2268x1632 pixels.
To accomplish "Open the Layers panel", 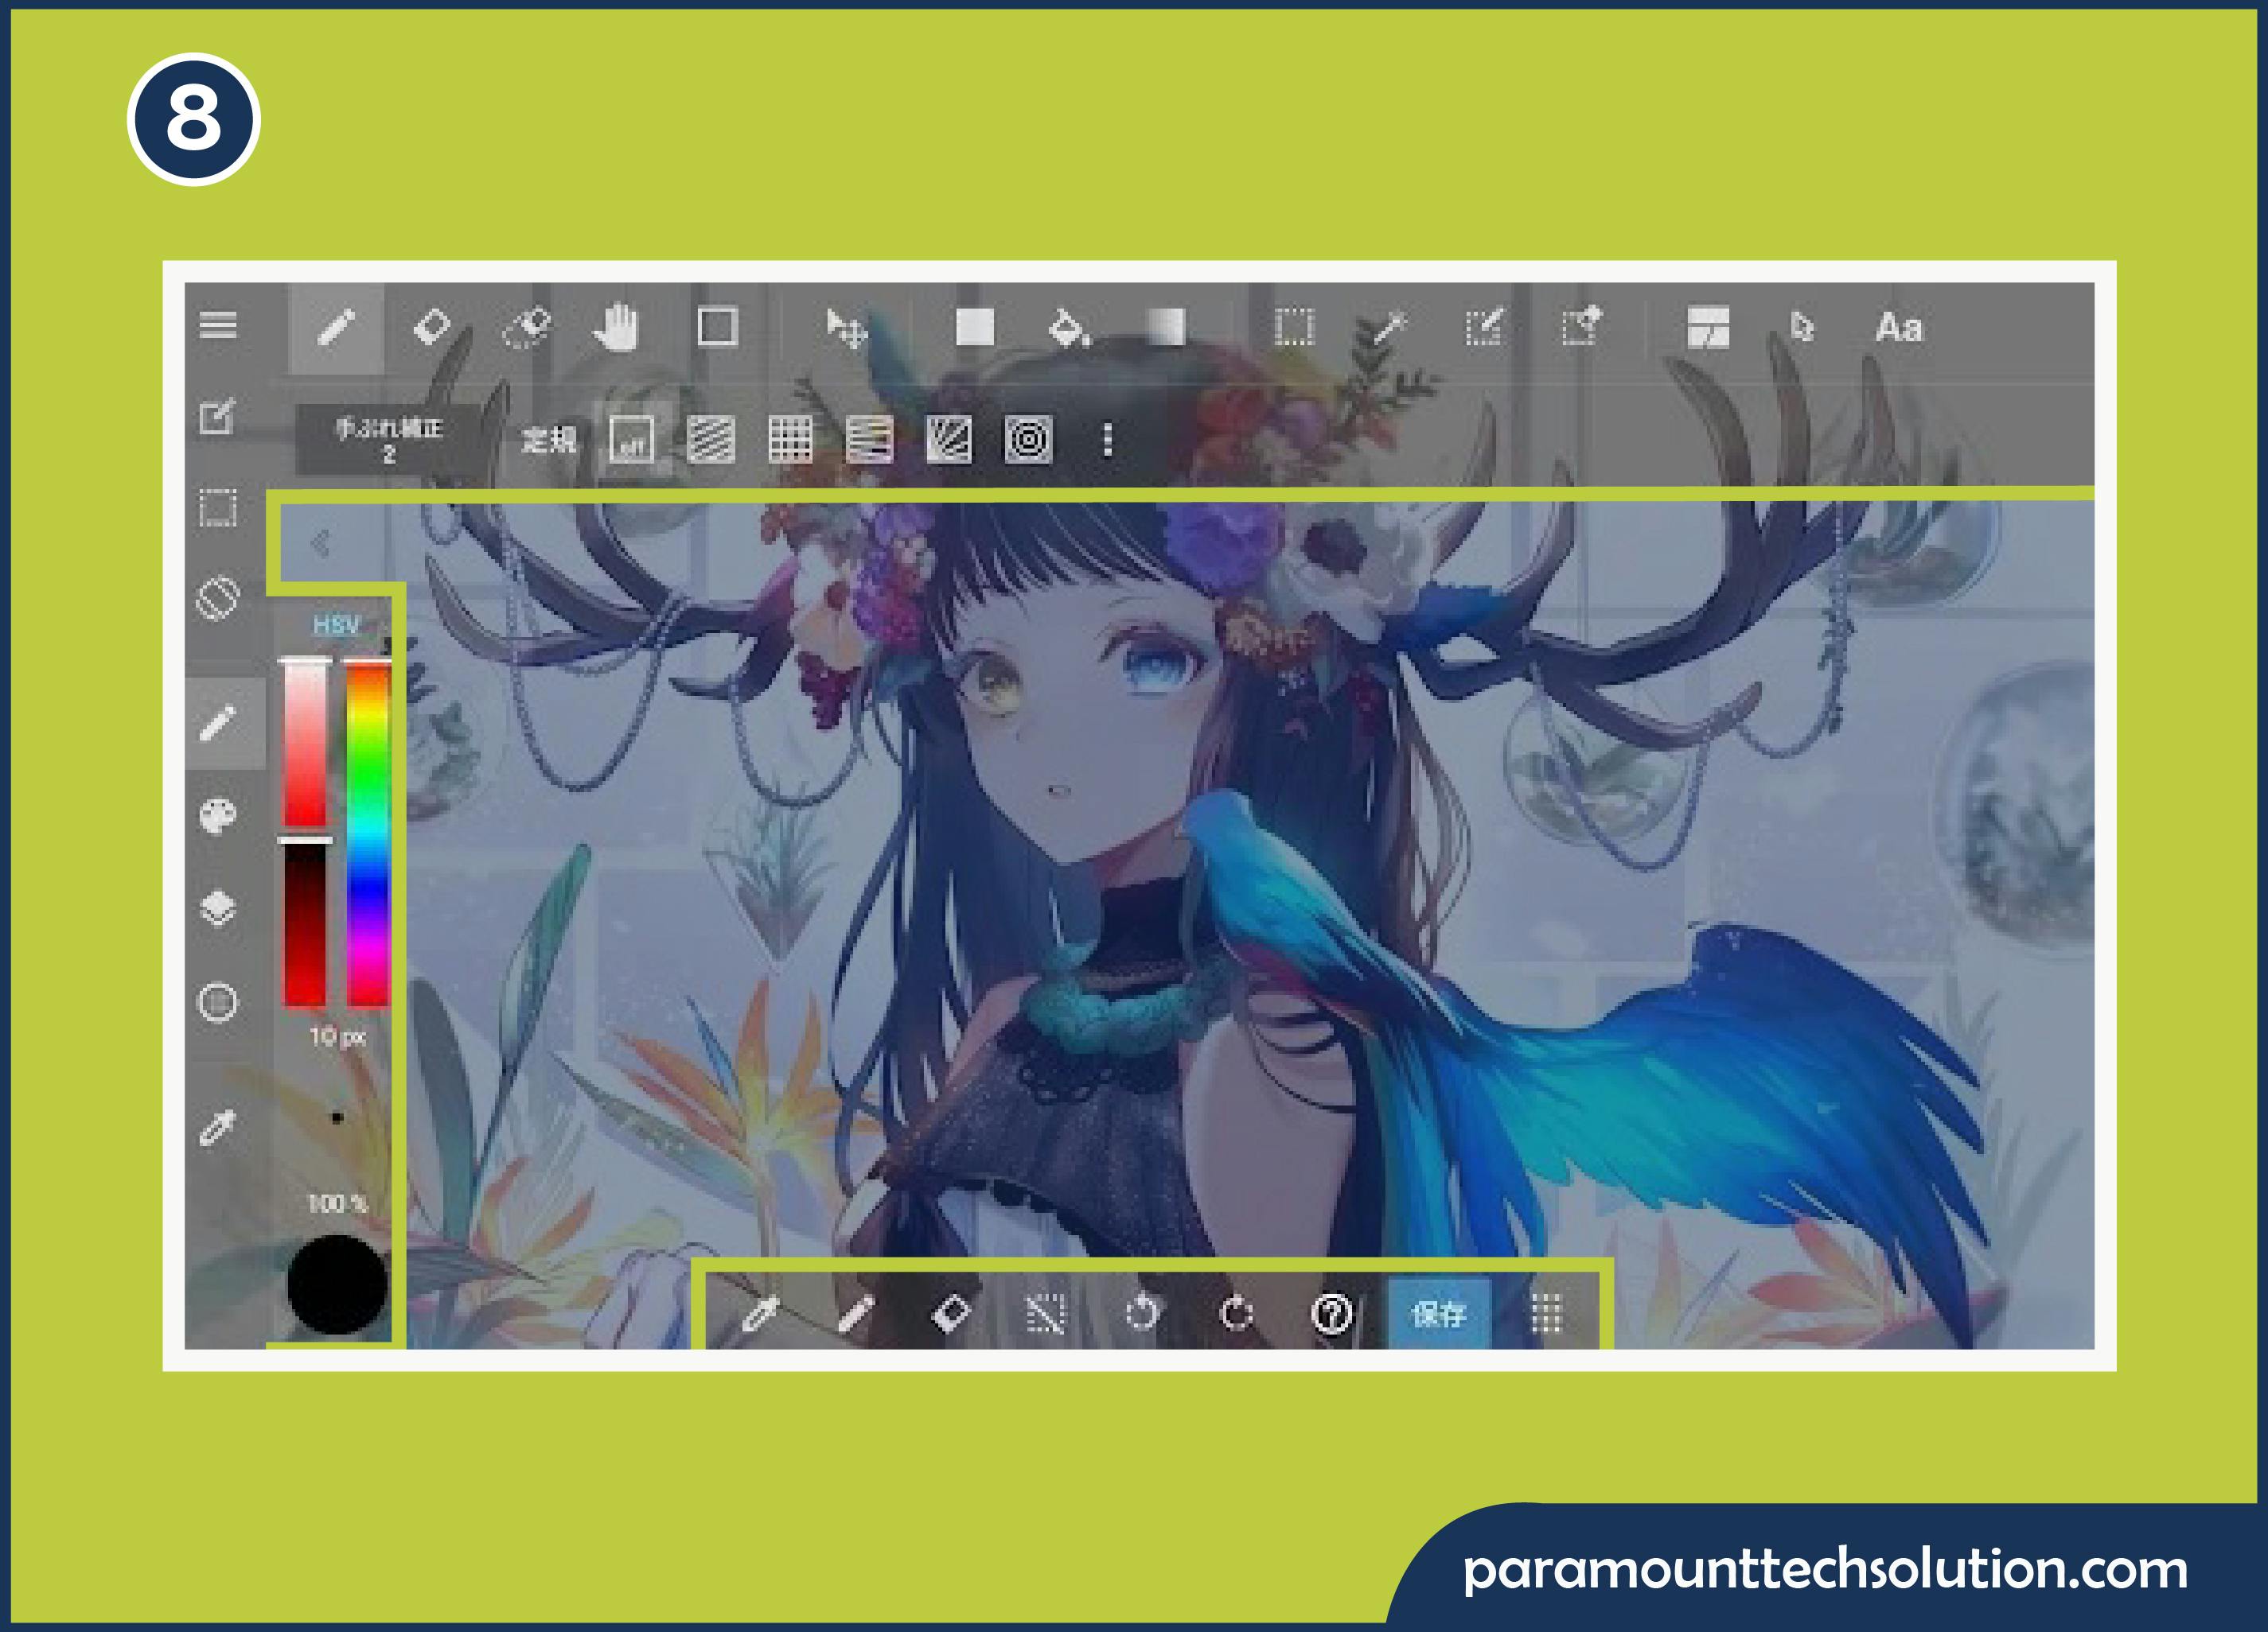I will (x=218, y=908).
